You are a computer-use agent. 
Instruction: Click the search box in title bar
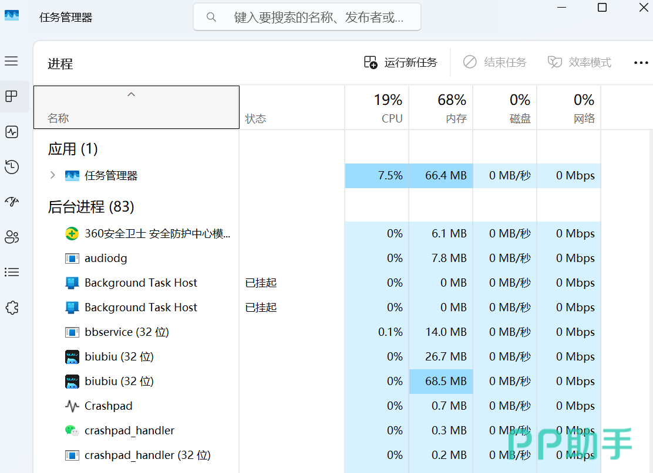click(x=307, y=17)
